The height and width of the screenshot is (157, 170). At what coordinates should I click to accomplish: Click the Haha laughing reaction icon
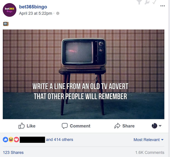tap(11, 140)
